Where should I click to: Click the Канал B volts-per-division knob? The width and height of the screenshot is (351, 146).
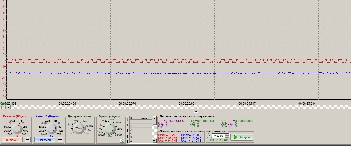52,128
